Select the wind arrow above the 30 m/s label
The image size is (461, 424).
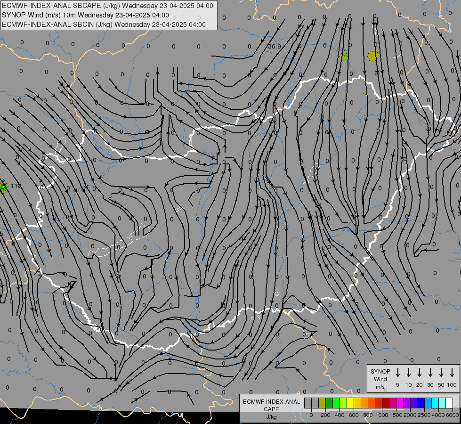(430, 373)
